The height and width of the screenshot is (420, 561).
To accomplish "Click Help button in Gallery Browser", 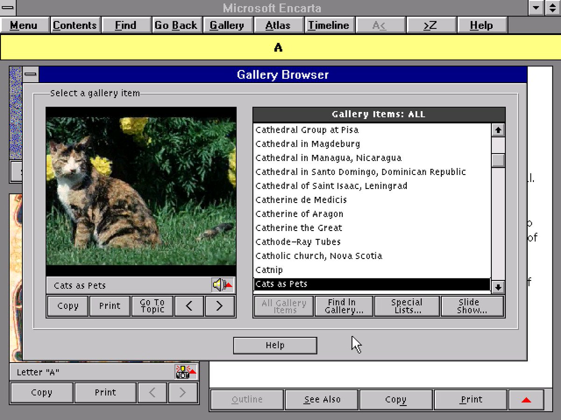I will click(275, 345).
